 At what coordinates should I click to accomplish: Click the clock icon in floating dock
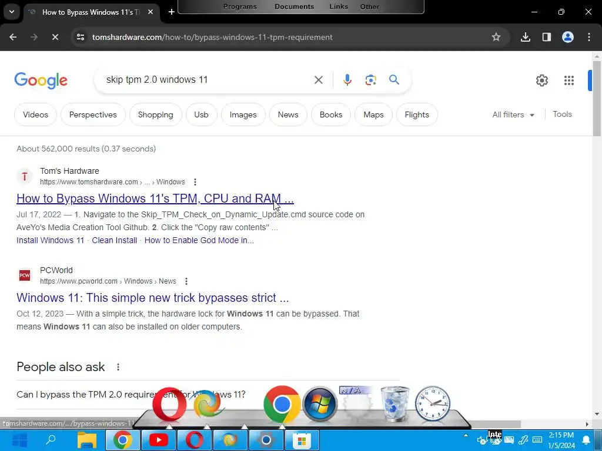coord(432,404)
